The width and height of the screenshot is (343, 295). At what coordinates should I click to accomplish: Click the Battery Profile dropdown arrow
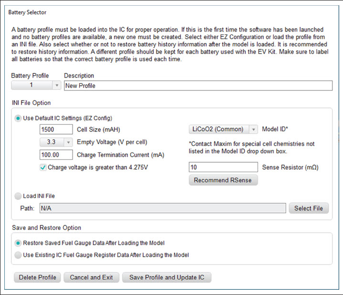point(57,85)
